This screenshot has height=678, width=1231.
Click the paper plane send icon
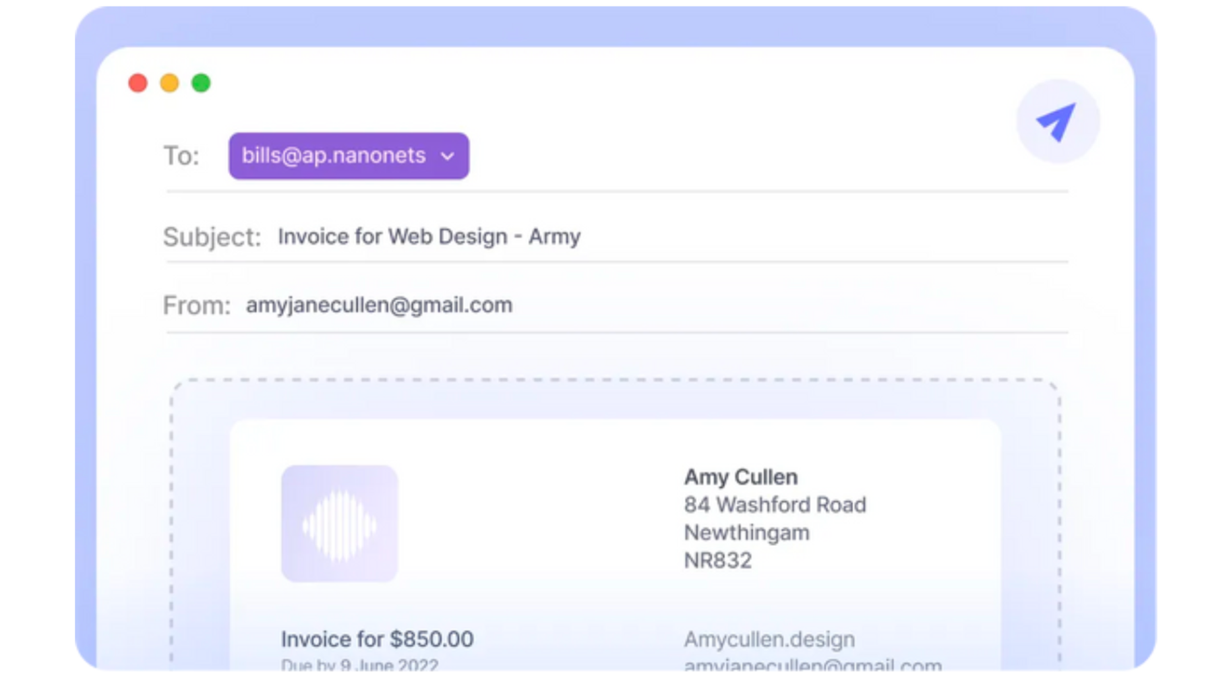coord(1057,121)
